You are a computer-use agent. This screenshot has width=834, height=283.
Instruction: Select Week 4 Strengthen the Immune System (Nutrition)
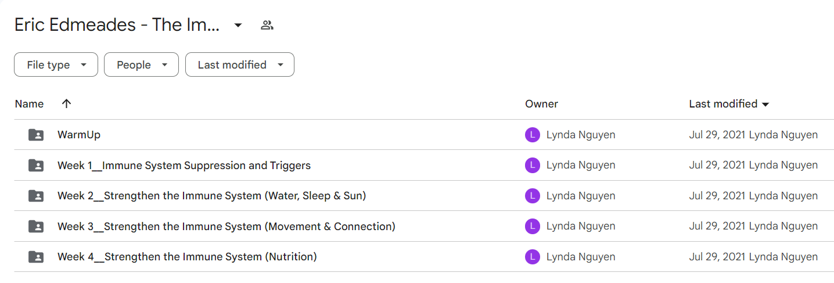(187, 256)
